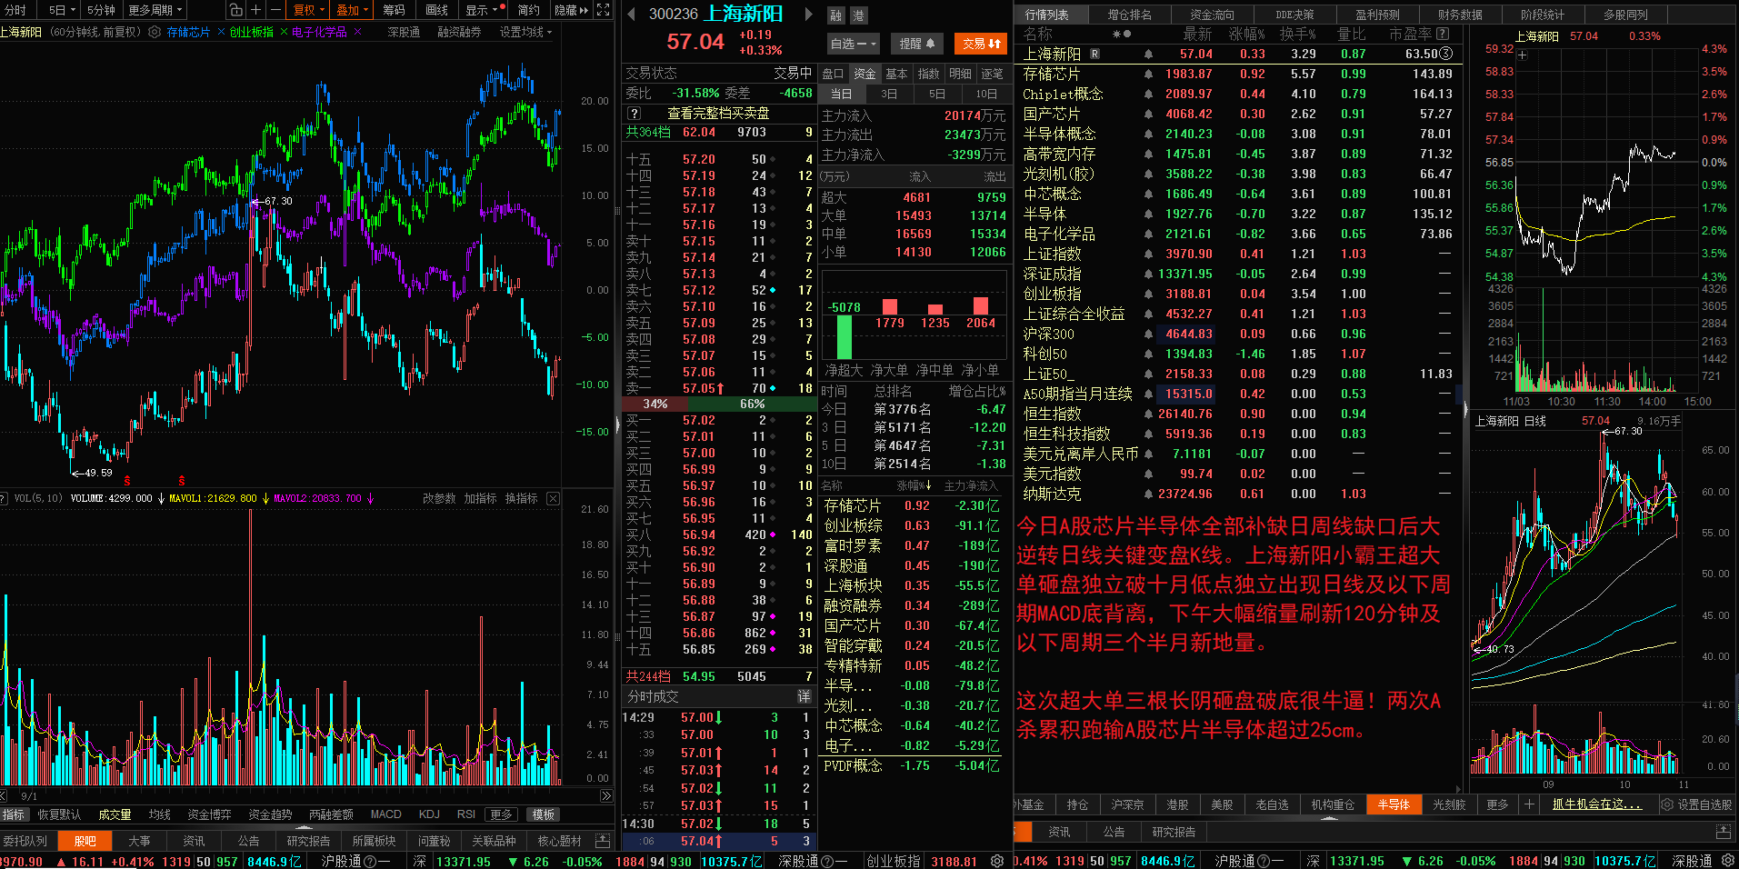
Task: Switch to 研究报告 tab in left panel
Action: pos(308,841)
